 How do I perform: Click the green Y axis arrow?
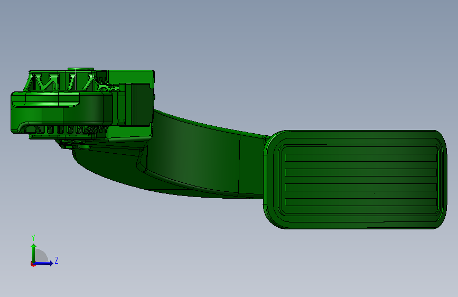pyautogui.click(x=34, y=253)
